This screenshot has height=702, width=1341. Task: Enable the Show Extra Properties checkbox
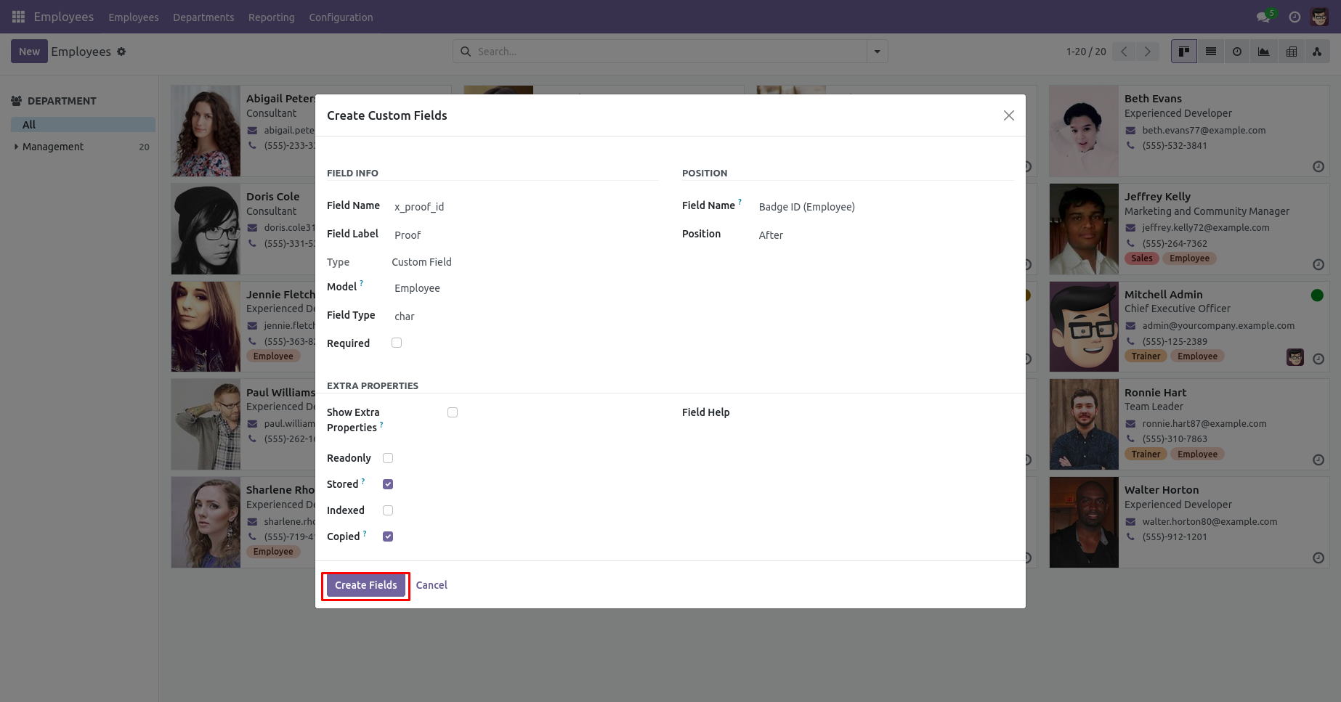point(453,412)
